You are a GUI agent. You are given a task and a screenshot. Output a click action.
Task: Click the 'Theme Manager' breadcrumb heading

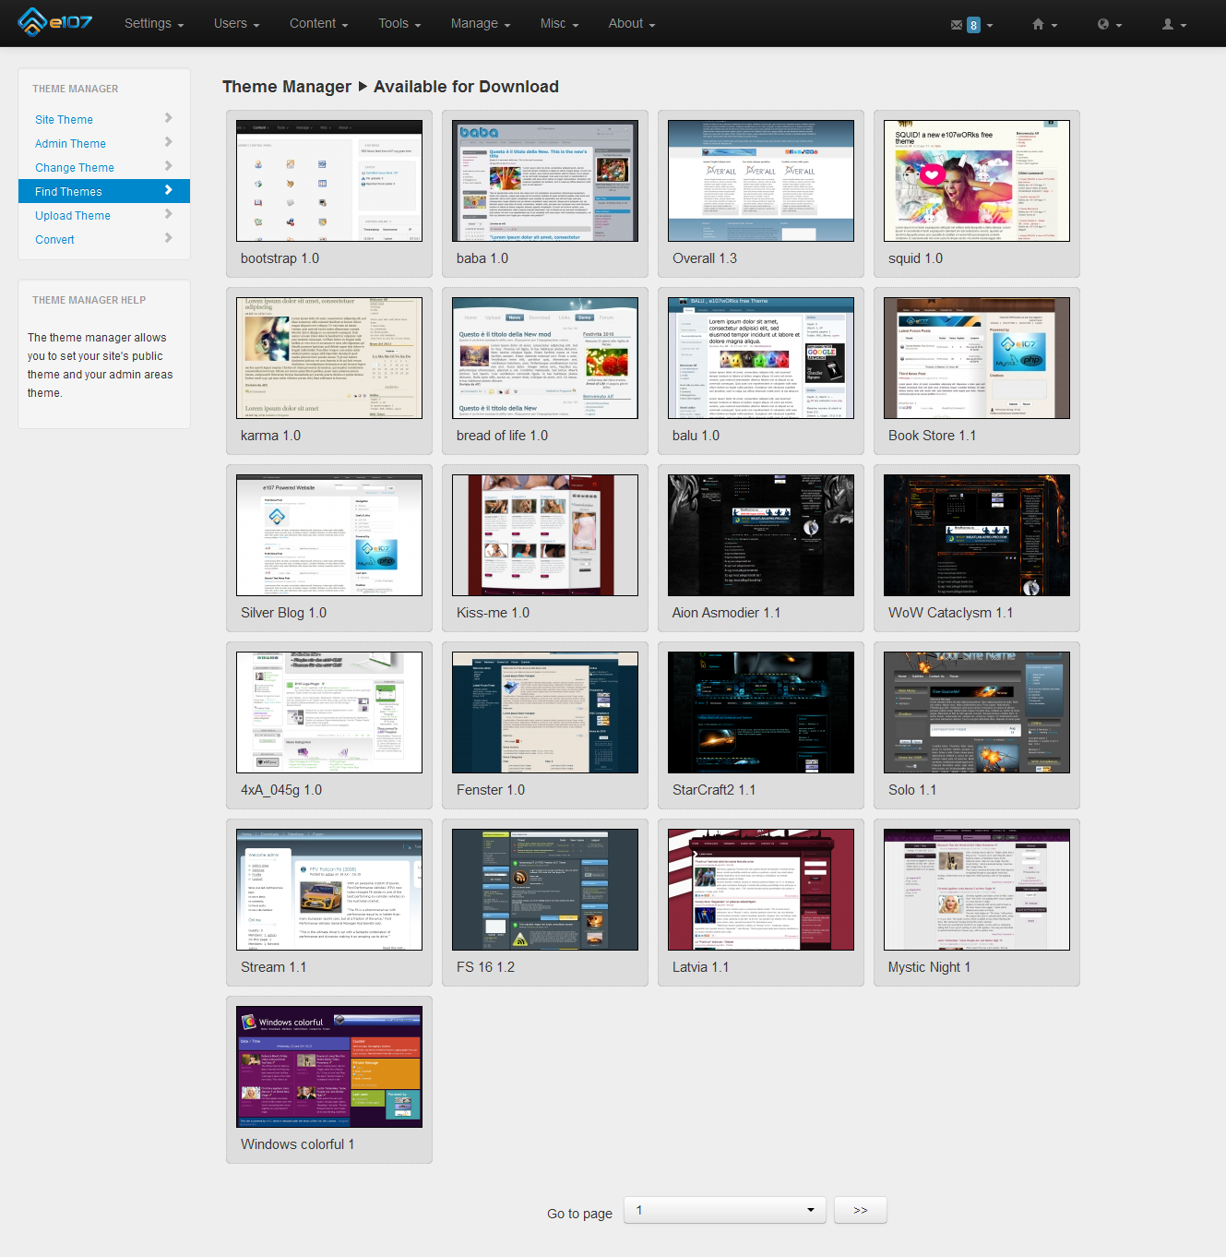pos(287,87)
